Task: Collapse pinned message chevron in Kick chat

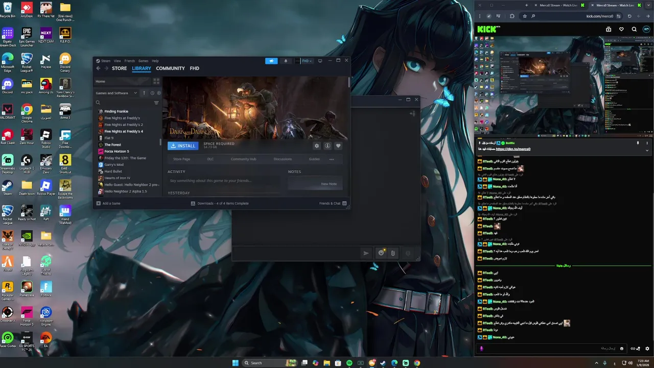Action: coord(647,150)
